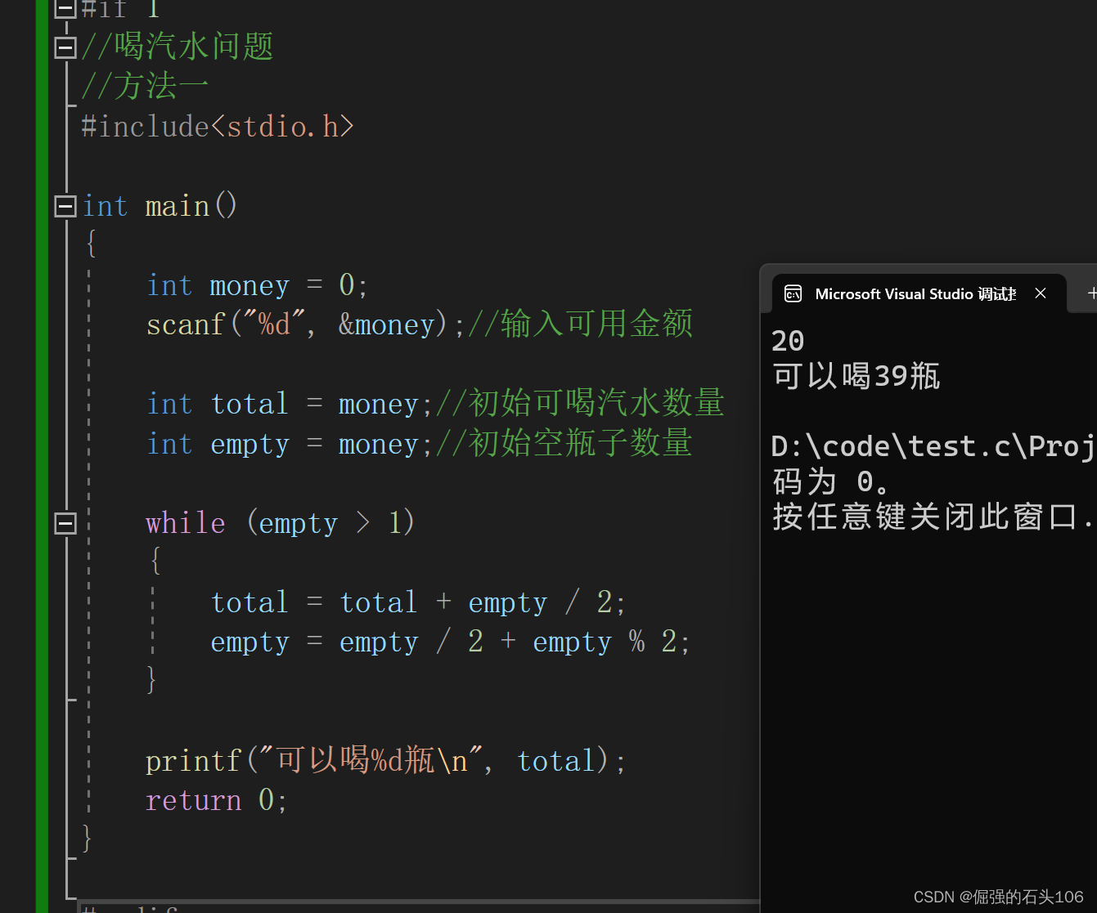This screenshot has width=1097, height=913.
Task: Click the #include<stdio.h> line
Action: click(218, 127)
